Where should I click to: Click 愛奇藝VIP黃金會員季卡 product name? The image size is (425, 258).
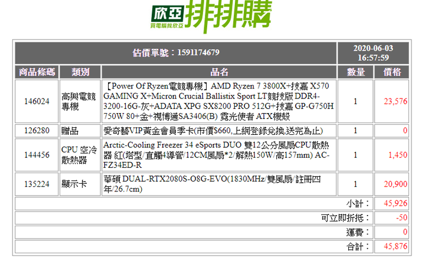[x=213, y=131]
